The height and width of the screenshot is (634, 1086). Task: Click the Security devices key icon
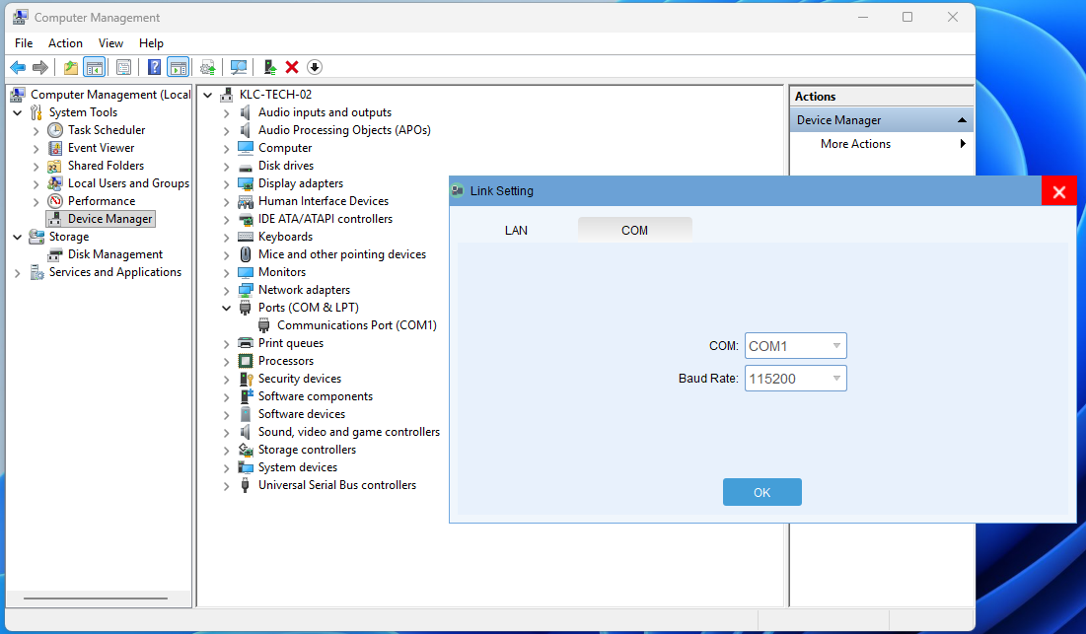click(246, 379)
